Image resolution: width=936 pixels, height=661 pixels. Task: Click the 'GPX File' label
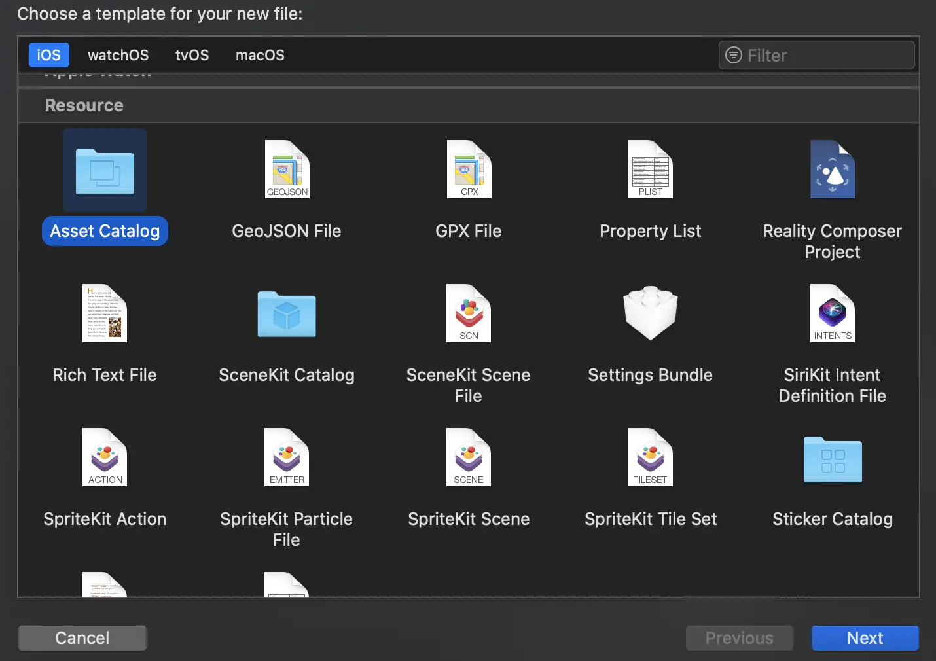click(x=469, y=231)
